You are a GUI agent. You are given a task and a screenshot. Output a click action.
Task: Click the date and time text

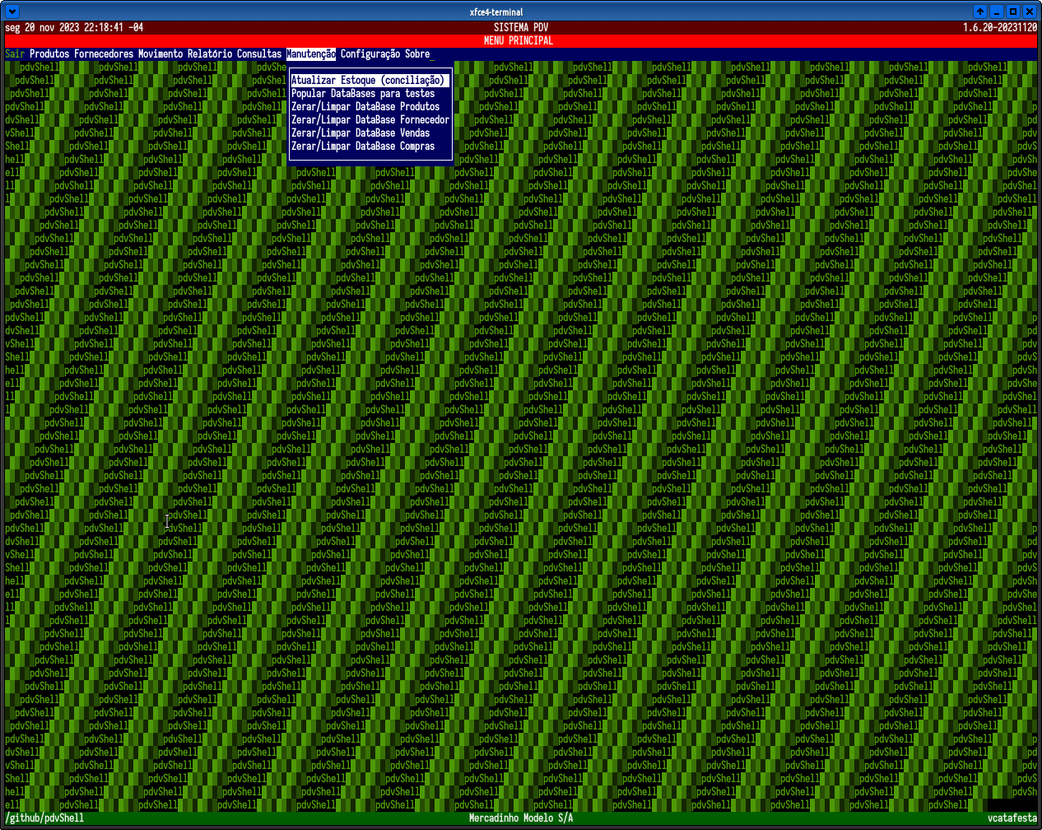tap(74, 27)
